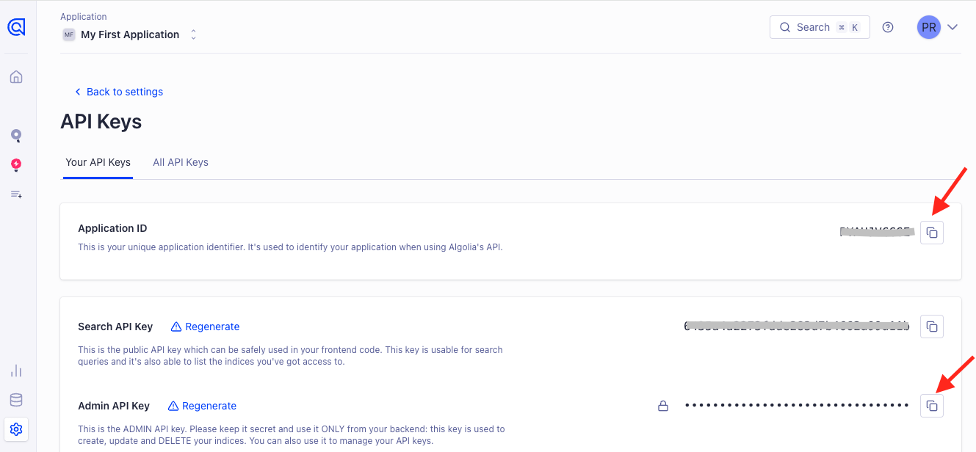Image resolution: width=976 pixels, height=452 pixels.
Task: Click the Algolia logo in the sidebar
Action: [x=16, y=27]
